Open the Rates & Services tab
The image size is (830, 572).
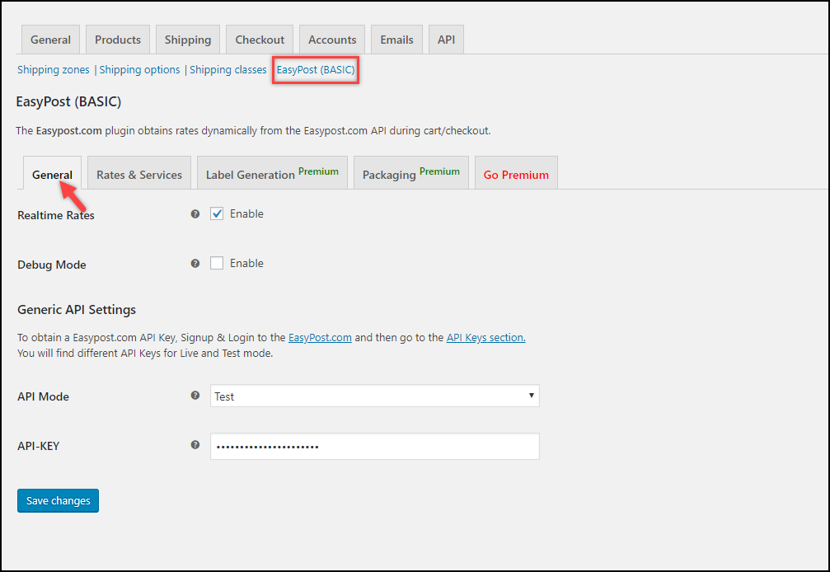point(139,173)
